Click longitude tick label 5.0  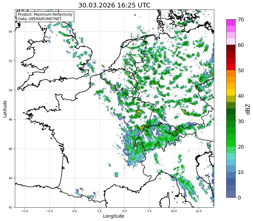click(x=124, y=211)
